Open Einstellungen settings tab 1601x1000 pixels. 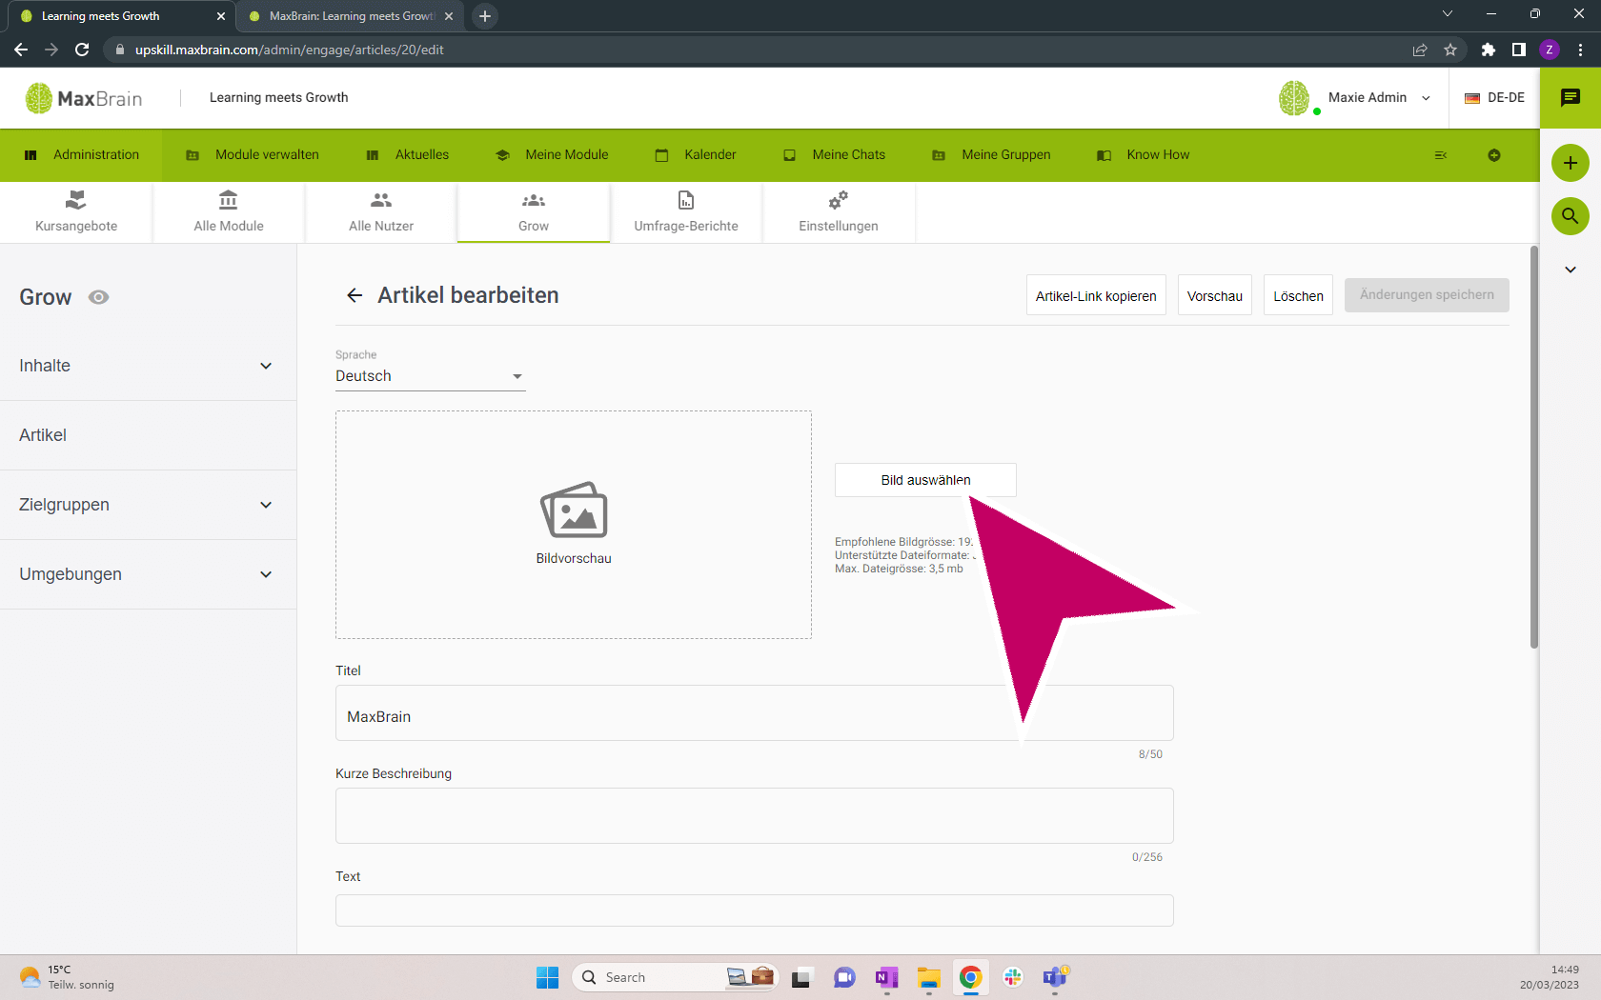839,212
